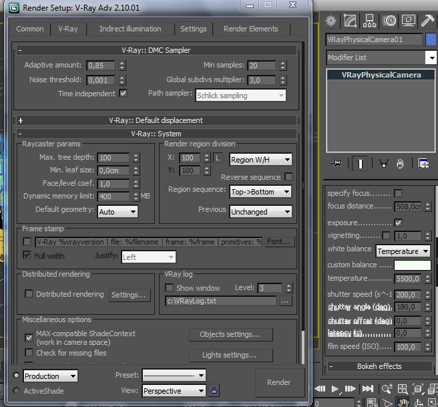Open the Display command panel tab
The height and width of the screenshot is (407, 438).
click(409, 21)
